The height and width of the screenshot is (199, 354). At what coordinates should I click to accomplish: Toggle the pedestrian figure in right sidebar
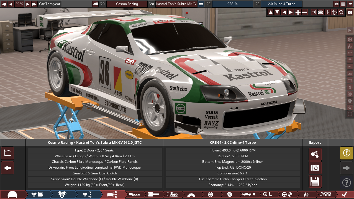[x=350, y=108]
